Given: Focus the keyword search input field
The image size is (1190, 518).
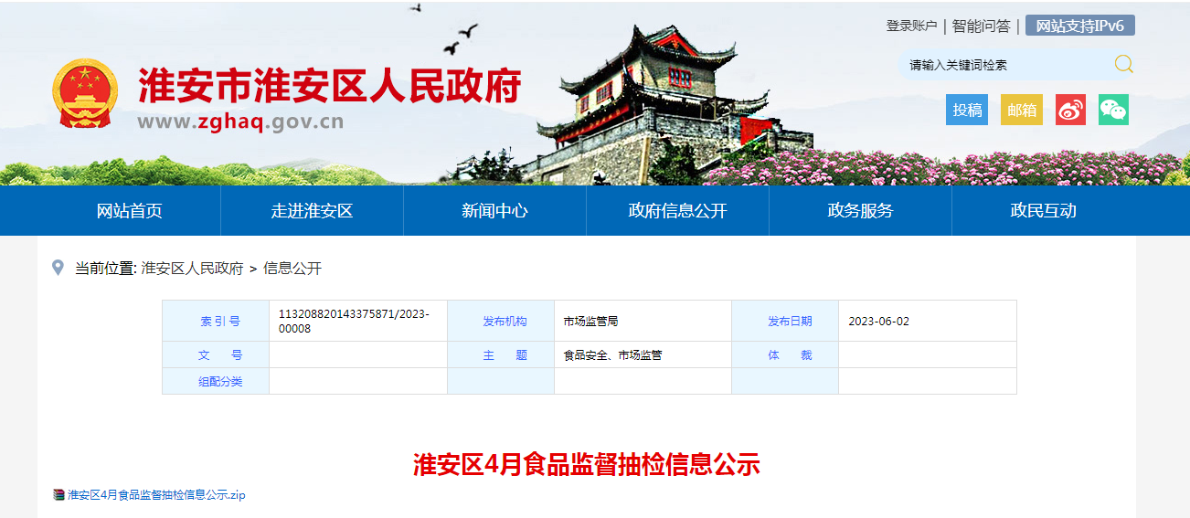Looking at the screenshot, I should (x=1005, y=65).
